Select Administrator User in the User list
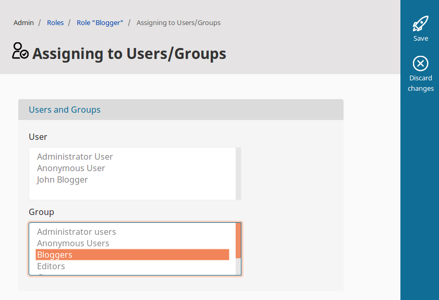This screenshot has width=439, height=300. coord(75,157)
